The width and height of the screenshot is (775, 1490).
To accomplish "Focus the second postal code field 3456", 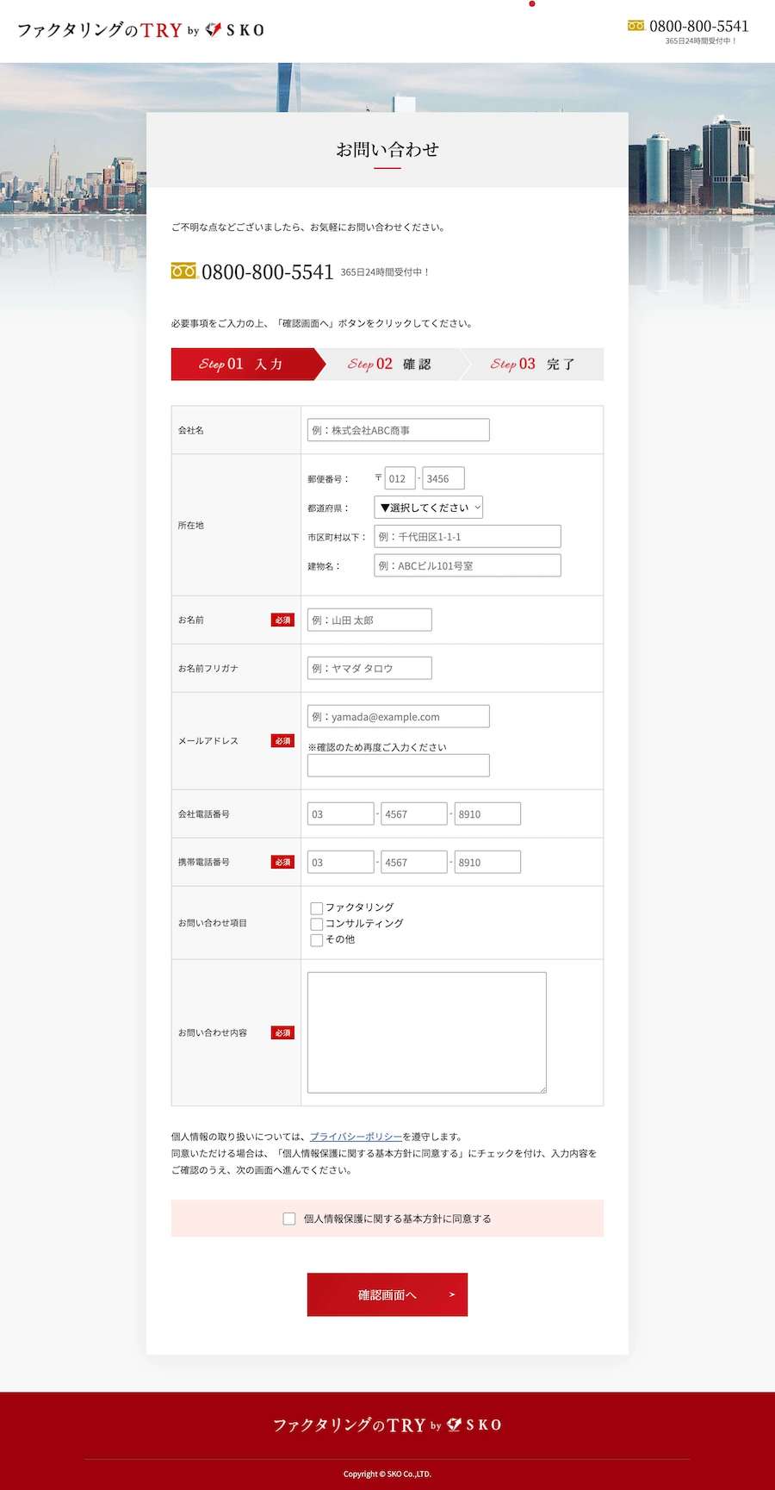I will point(443,478).
